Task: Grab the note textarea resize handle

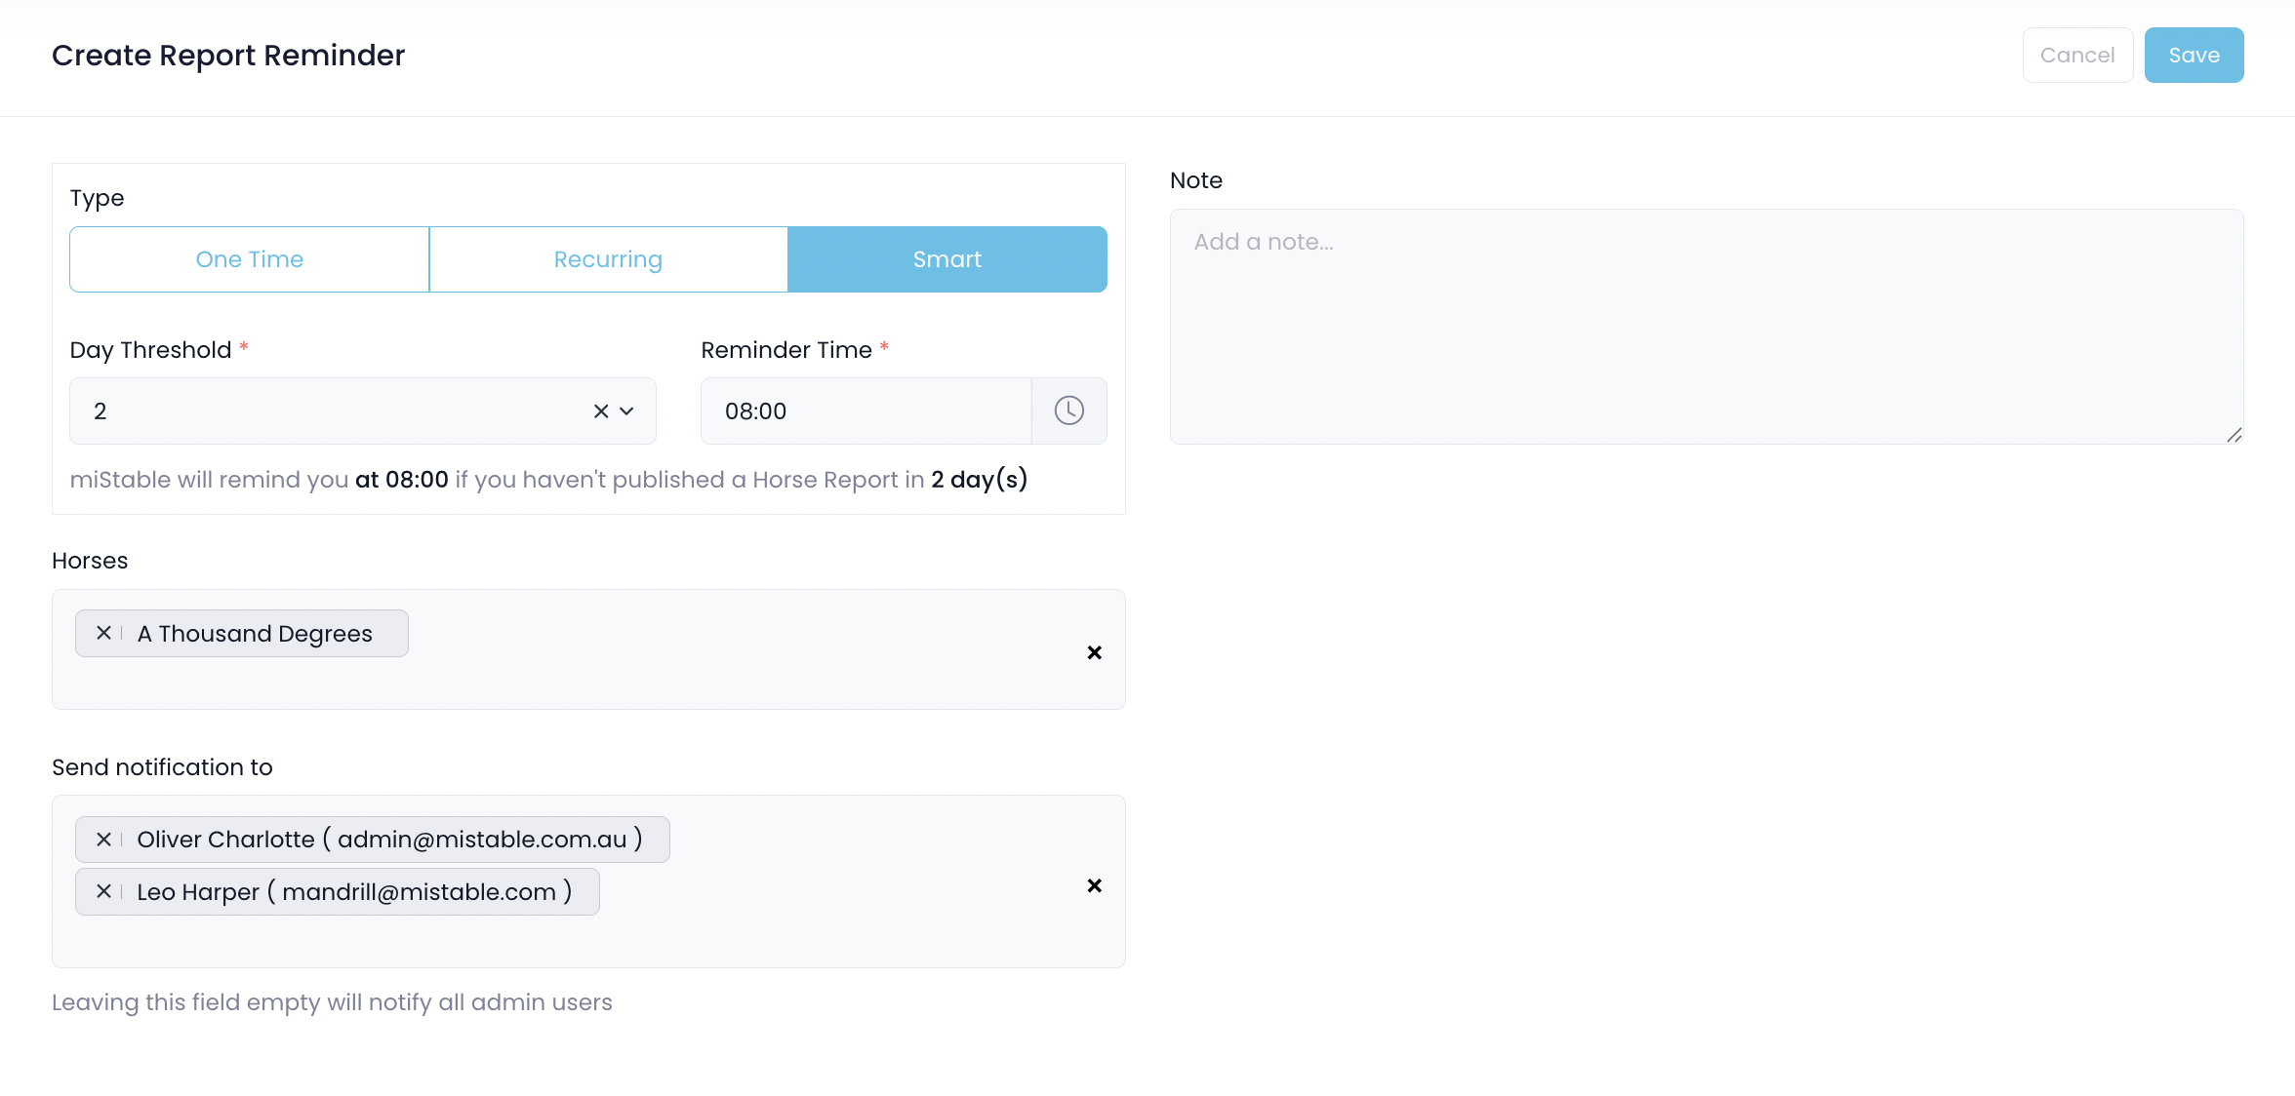Action: 2234,435
